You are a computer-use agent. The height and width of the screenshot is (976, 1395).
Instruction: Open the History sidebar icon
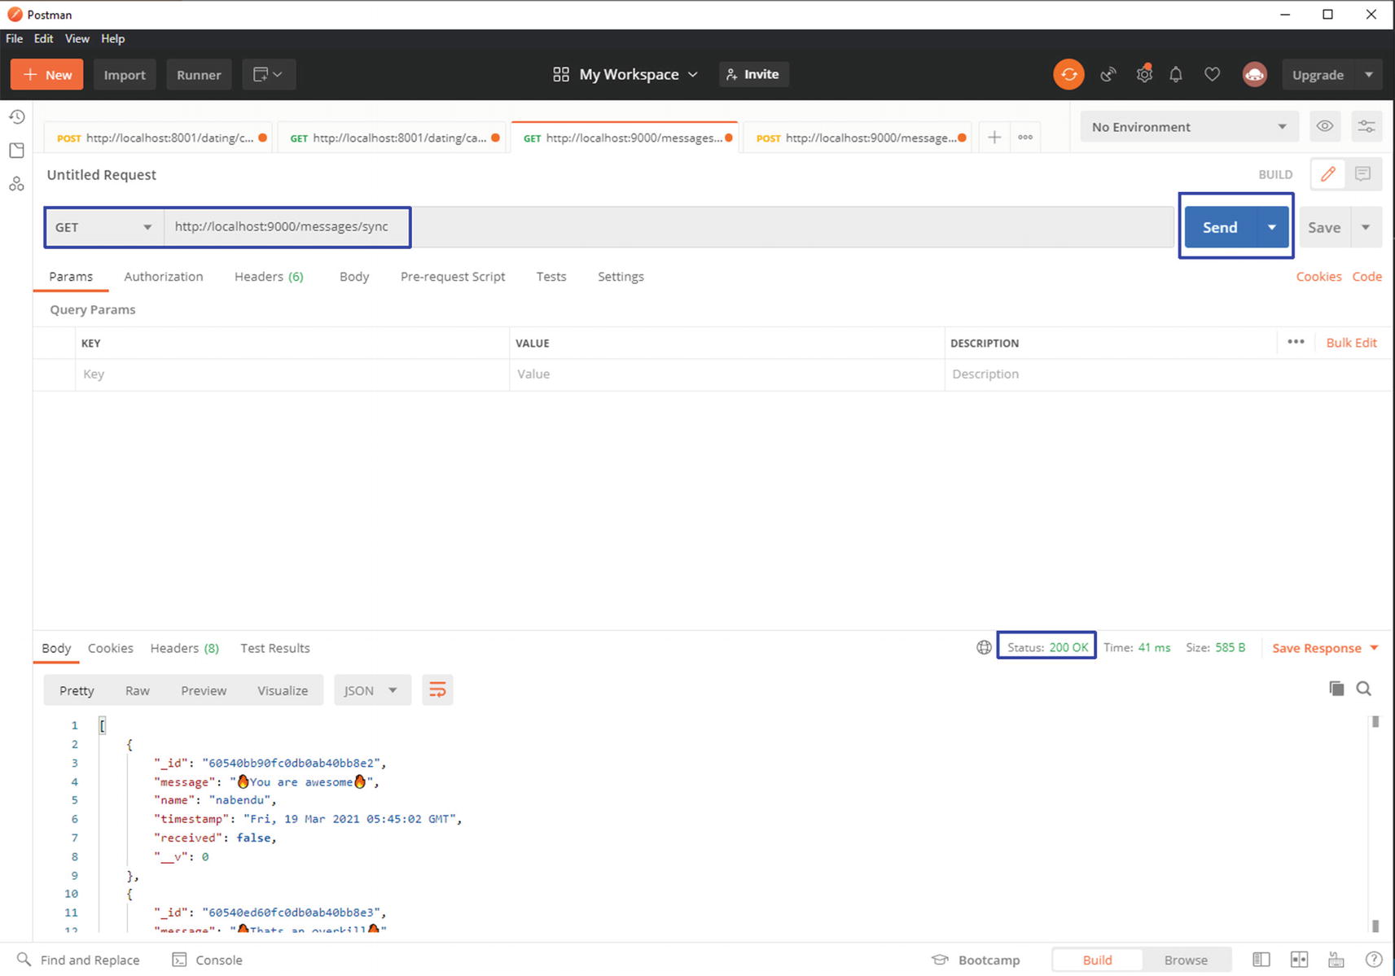[16, 117]
